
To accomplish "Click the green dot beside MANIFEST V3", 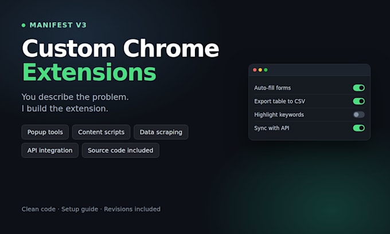I will coord(24,25).
